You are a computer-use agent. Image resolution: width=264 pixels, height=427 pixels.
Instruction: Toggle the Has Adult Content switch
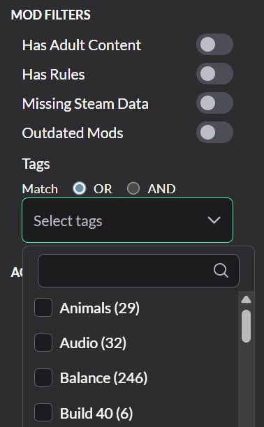point(214,45)
